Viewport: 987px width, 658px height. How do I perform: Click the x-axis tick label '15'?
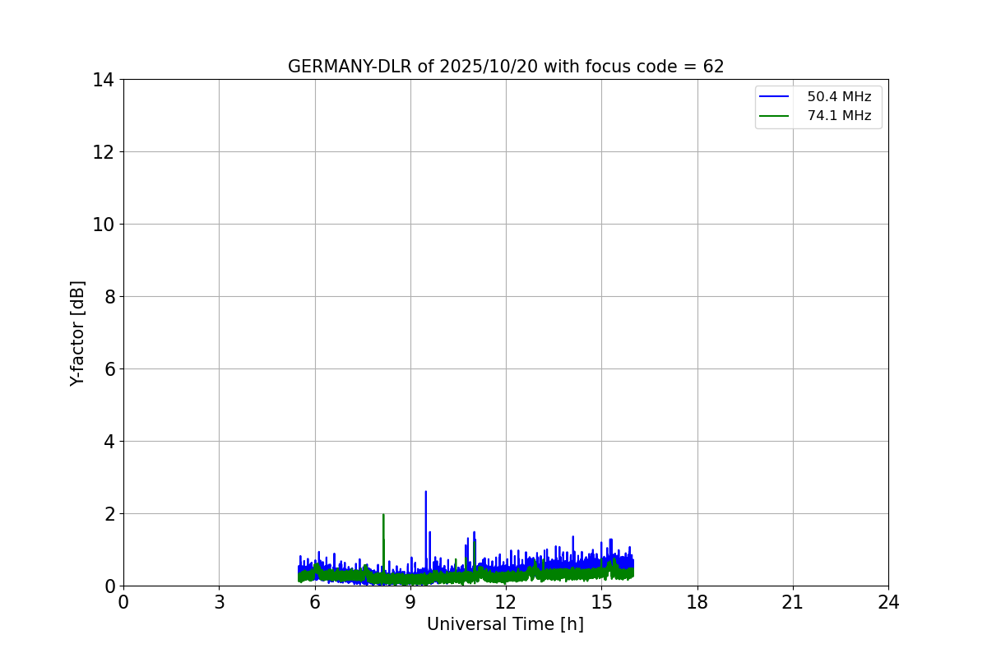point(601,602)
